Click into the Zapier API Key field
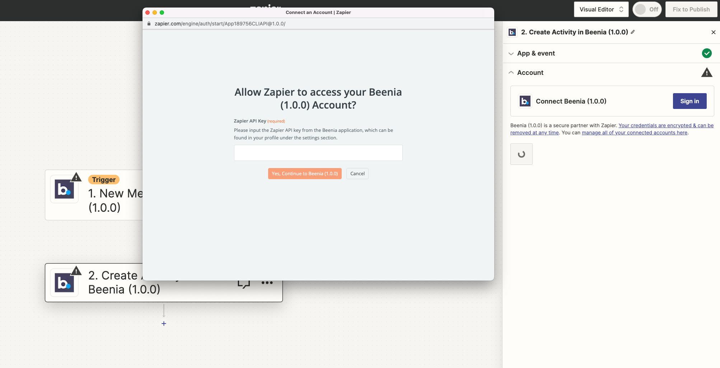 click(318, 153)
